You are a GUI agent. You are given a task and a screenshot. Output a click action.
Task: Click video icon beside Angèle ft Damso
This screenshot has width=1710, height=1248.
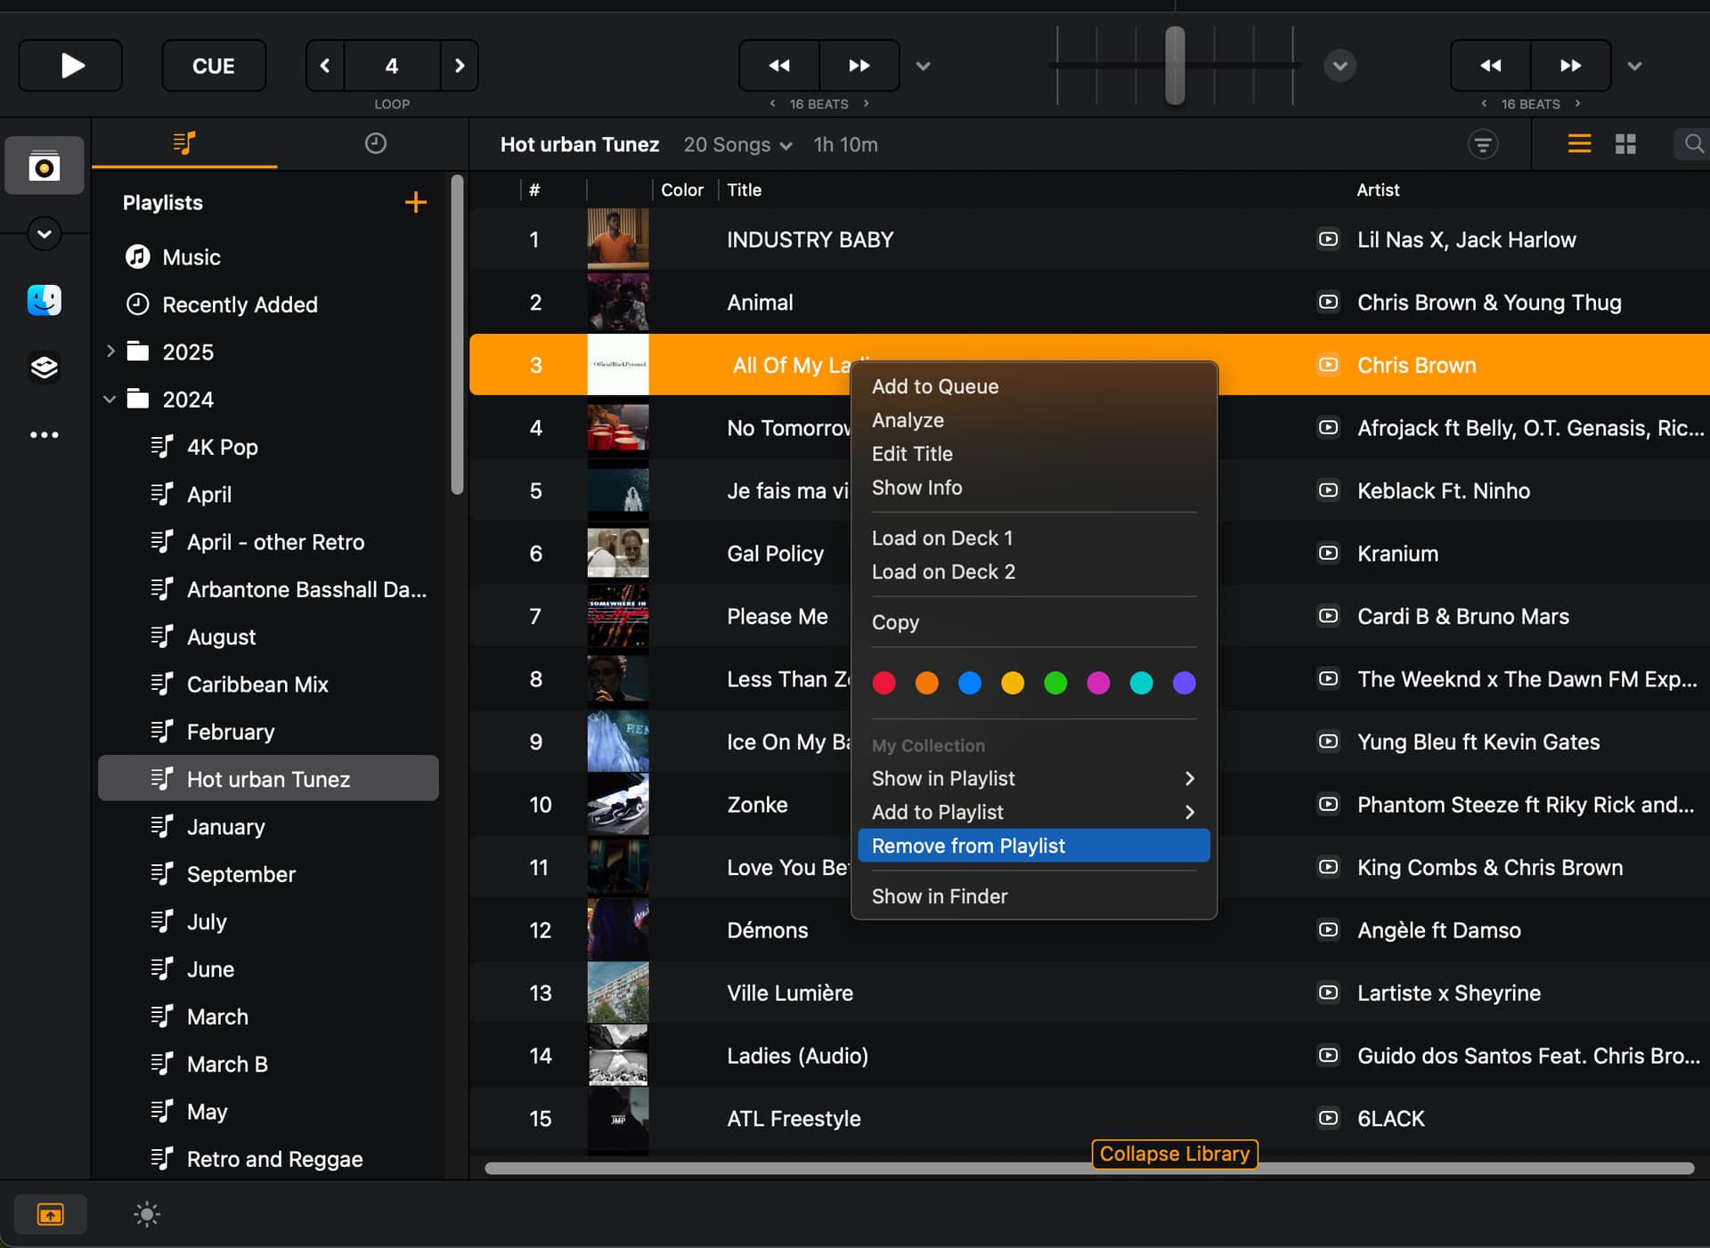coord(1328,929)
